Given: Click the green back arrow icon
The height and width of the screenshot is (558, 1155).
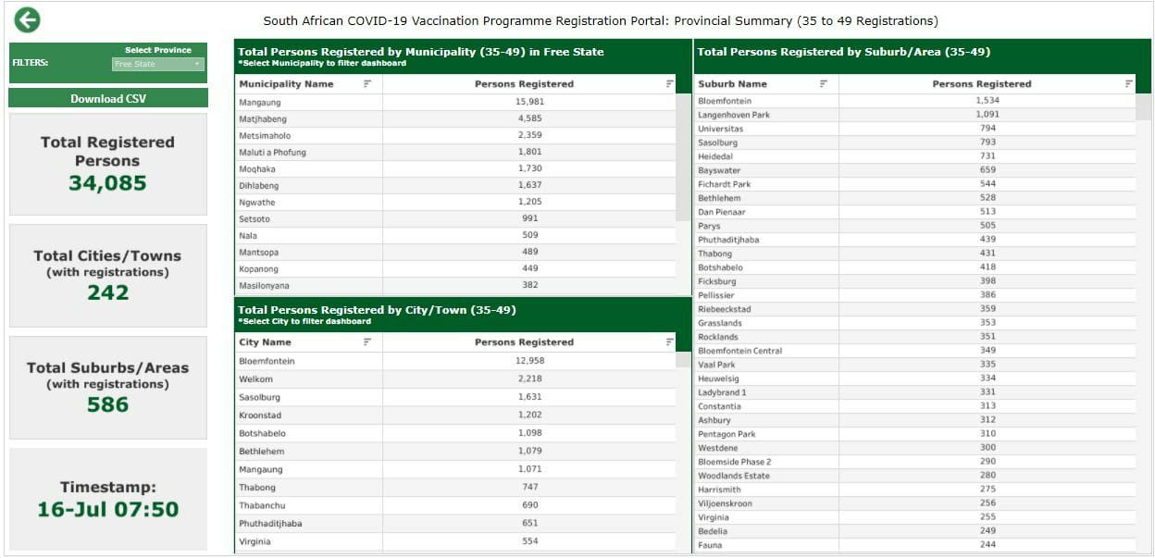Looking at the screenshot, I should (x=27, y=20).
